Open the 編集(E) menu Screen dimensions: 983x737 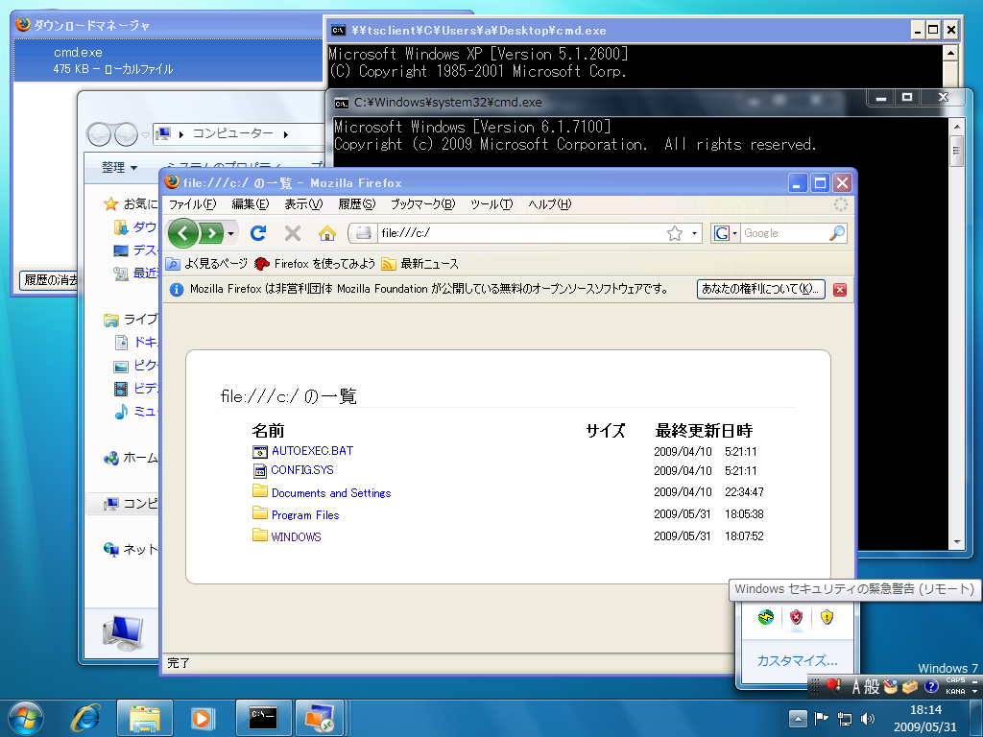[251, 204]
